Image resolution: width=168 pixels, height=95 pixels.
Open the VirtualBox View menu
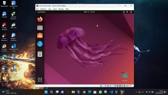(50, 9)
